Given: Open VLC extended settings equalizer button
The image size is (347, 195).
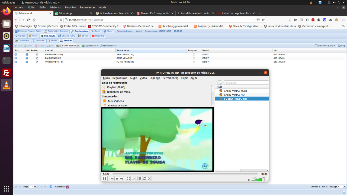Looking at the screenshot, I should click(133, 178).
